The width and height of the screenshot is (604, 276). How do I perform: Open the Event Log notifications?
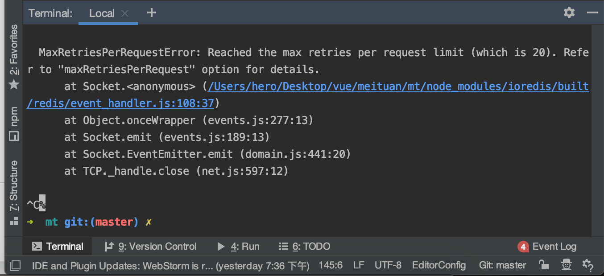click(x=547, y=247)
